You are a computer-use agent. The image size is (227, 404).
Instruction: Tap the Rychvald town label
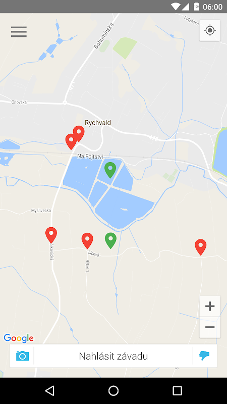(x=98, y=123)
